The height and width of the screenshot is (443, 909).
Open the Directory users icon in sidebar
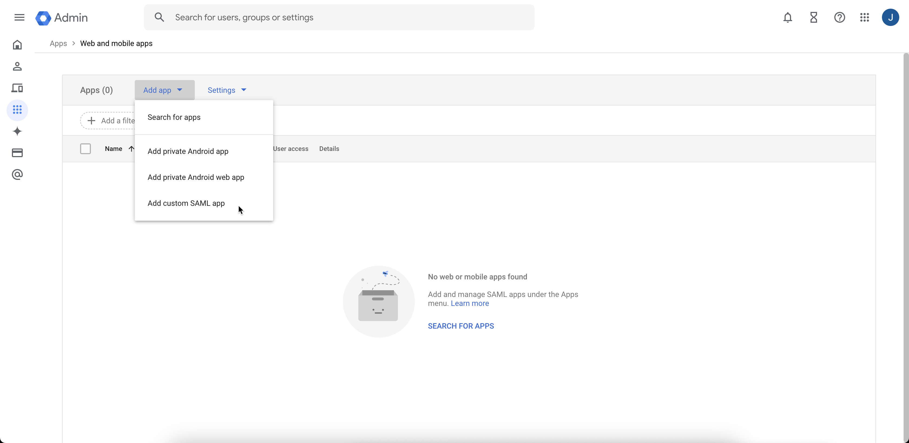[17, 66]
